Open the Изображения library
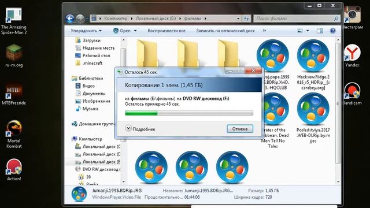The height and width of the screenshot is (208, 370). (92, 101)
